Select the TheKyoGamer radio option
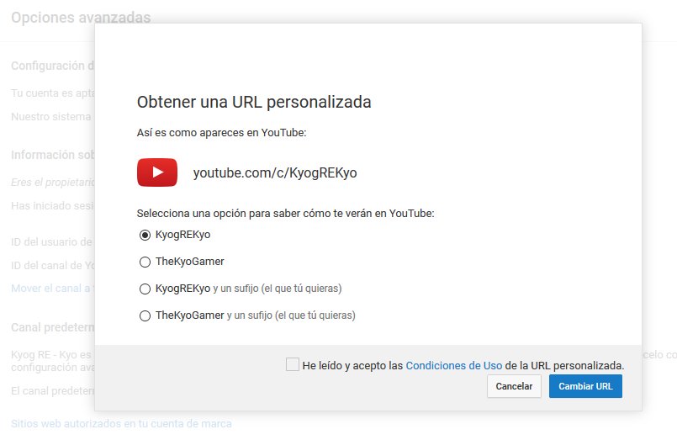Screen dimensions: 677x440 [145, 262]
